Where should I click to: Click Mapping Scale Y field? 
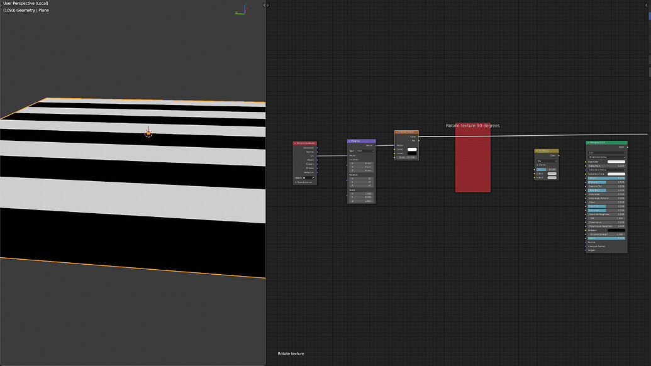[x=361, y=197]
